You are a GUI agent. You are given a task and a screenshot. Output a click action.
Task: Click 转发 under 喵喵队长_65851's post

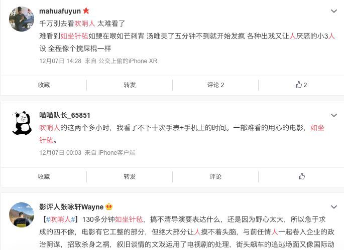coord(130,176)
